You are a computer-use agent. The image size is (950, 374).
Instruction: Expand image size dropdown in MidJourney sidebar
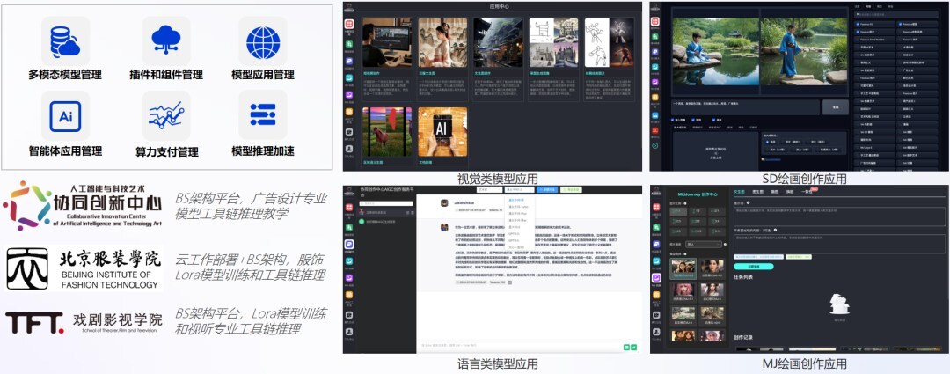pyautogui.click(x=701, y=244)
